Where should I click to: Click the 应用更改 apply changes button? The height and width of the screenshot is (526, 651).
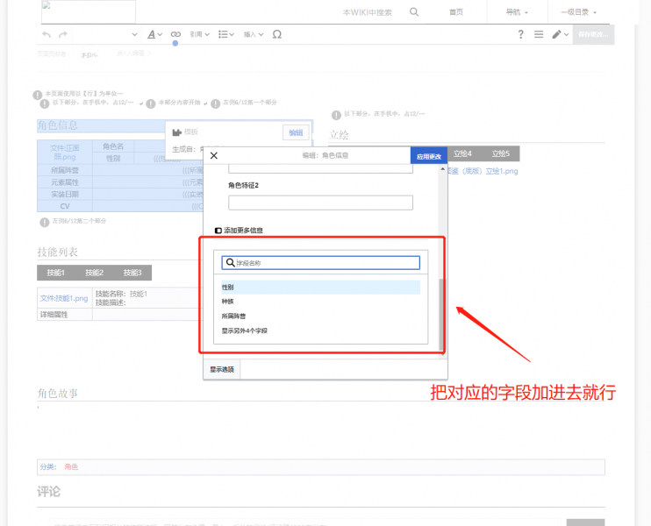(x=429, y=156)
